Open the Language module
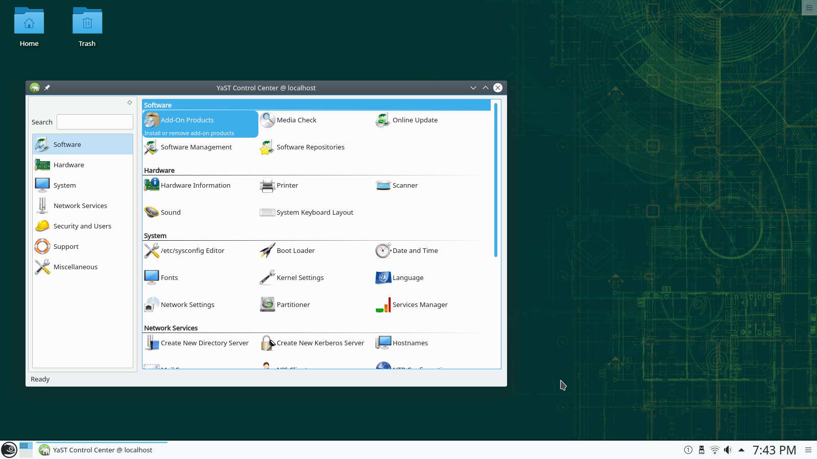This screenshot has height=459, width=817. click(x=400, y=278)
